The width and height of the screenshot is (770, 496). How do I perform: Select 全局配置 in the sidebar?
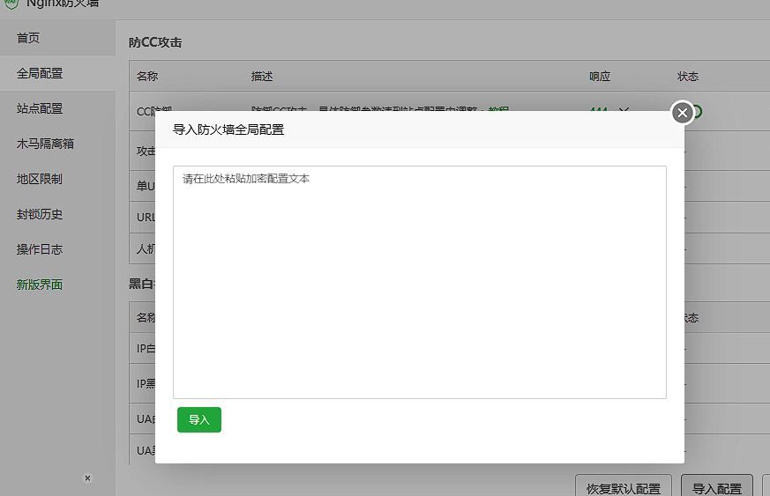click(40, 73)
